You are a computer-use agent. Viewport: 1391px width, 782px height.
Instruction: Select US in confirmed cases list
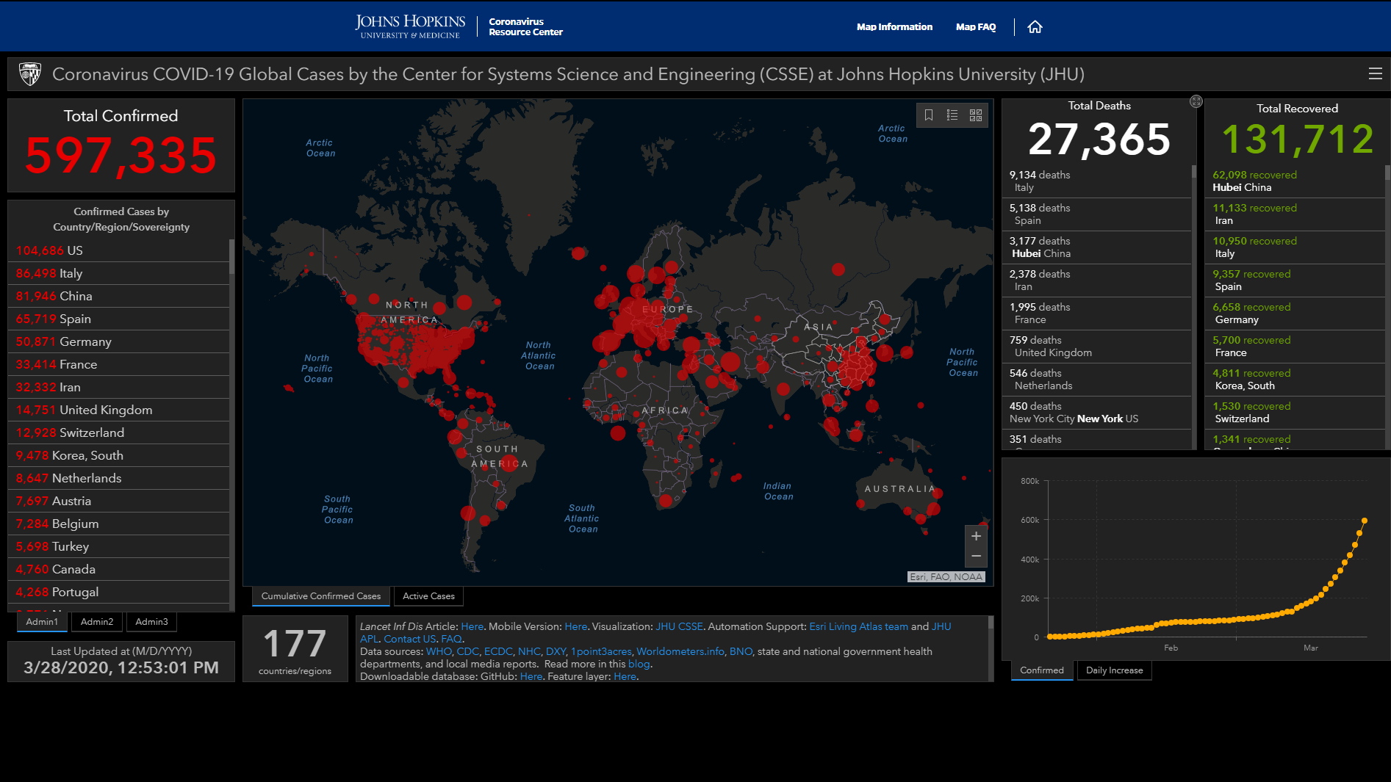118,250
